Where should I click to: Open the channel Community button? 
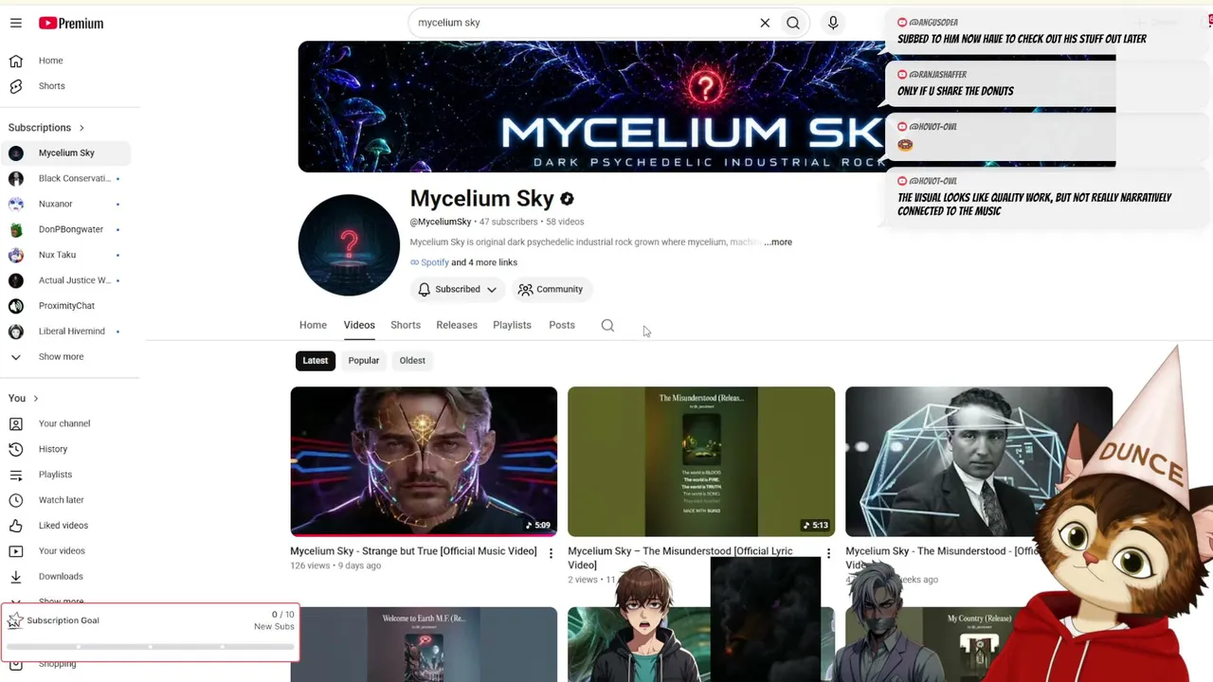(551, 290)
